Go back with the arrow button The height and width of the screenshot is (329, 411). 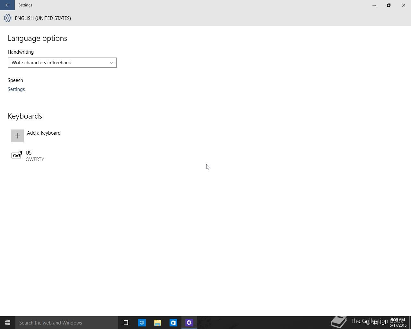click(x=7, y=5)
